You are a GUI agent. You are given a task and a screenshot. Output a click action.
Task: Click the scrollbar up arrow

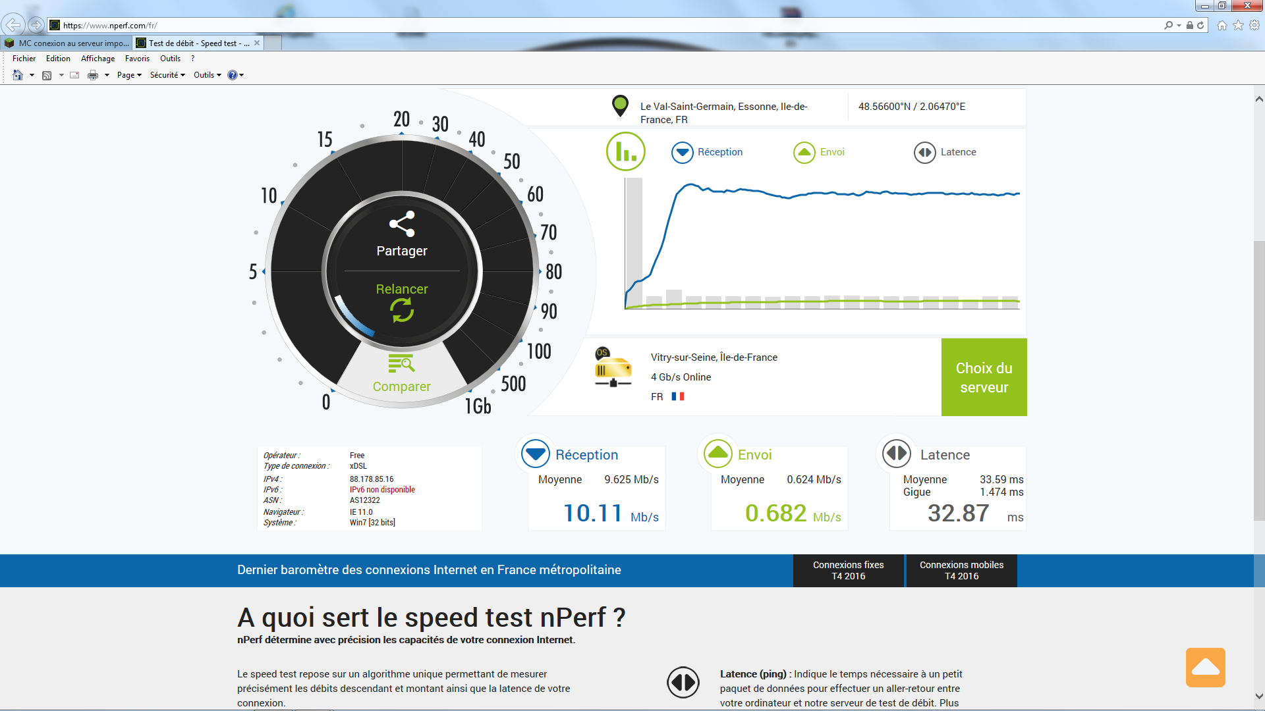coord(1259,99)
